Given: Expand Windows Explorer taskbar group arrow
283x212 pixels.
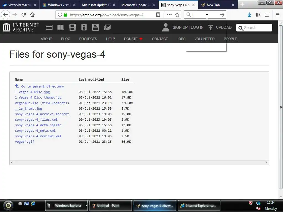Looking at the screenshot, I should [86, 206].
